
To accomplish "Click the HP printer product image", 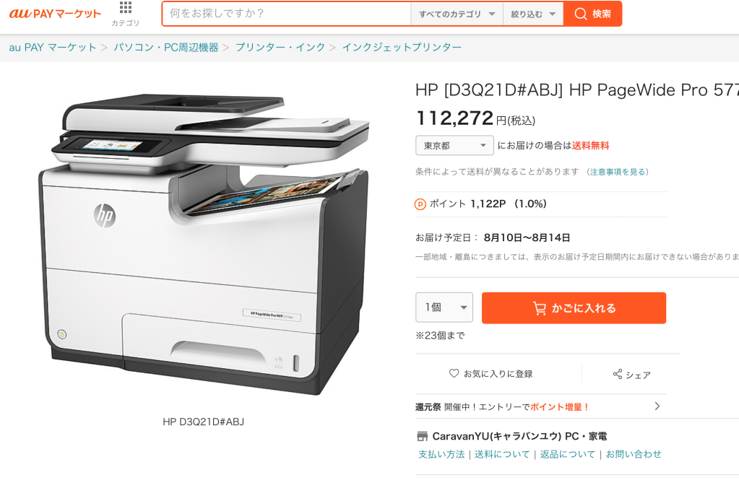I will [204, 244].
